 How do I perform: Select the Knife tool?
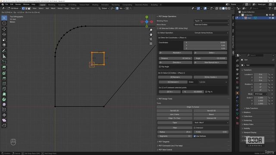[4, 89]
